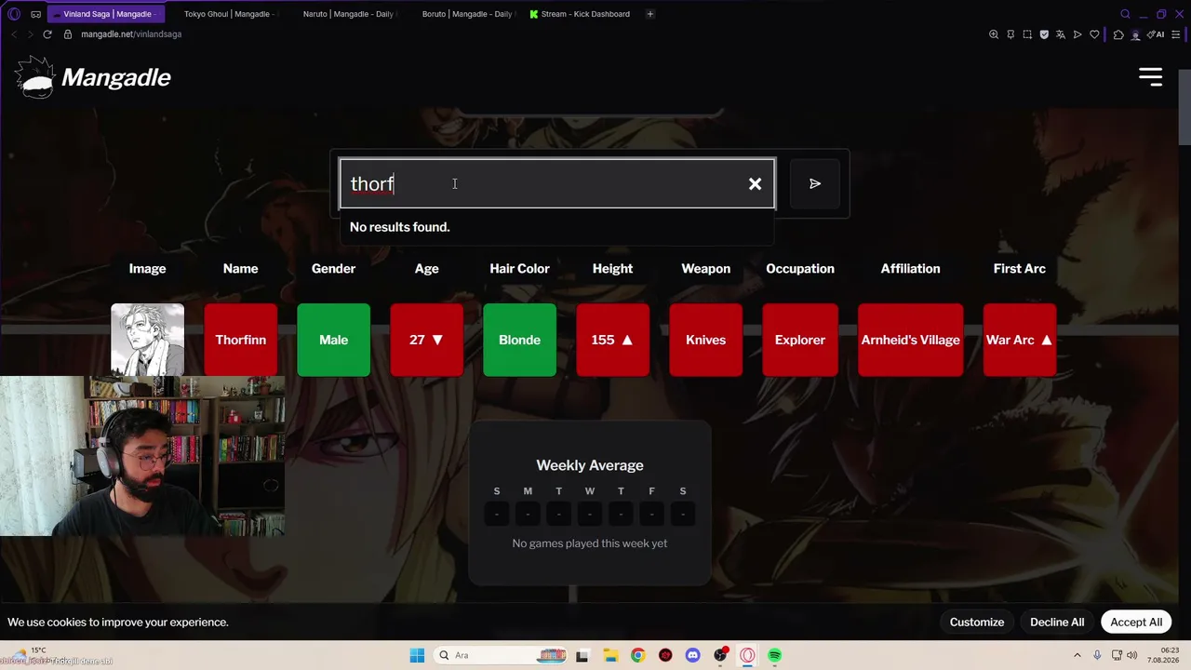Image resolution: width=1191 pixels, height=670 pixels.
Task: Click the address bar URL
Action: click(x=131, y=34)
